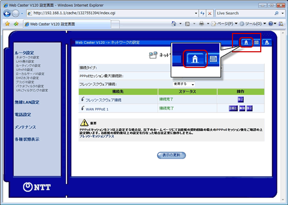
Task: Click edit button for フレッツ・スクウェア接続 row
Action: [241, 99]
